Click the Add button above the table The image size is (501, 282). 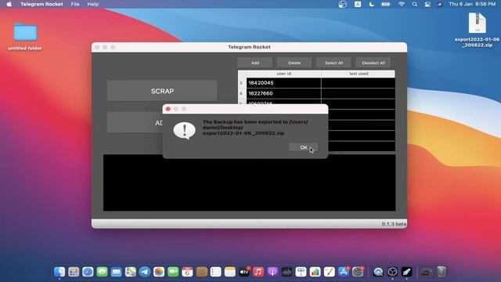[x=255, y=63]
